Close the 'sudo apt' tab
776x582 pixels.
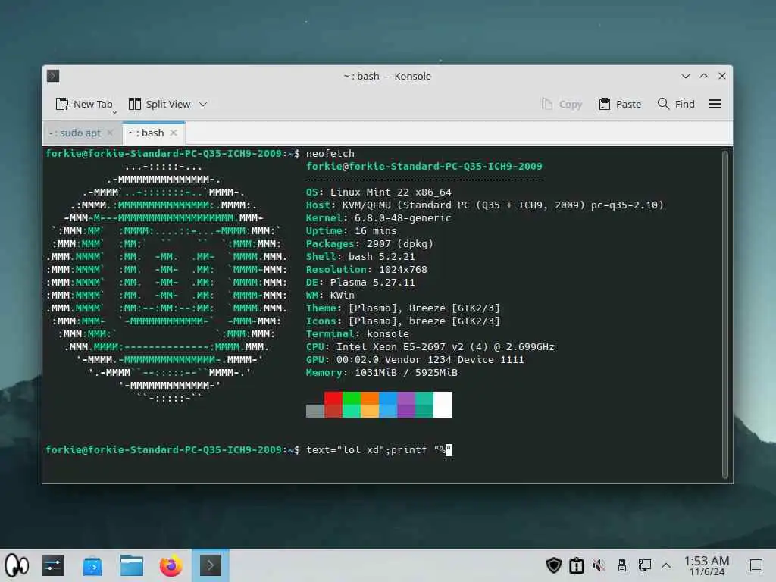coord(110,133)
